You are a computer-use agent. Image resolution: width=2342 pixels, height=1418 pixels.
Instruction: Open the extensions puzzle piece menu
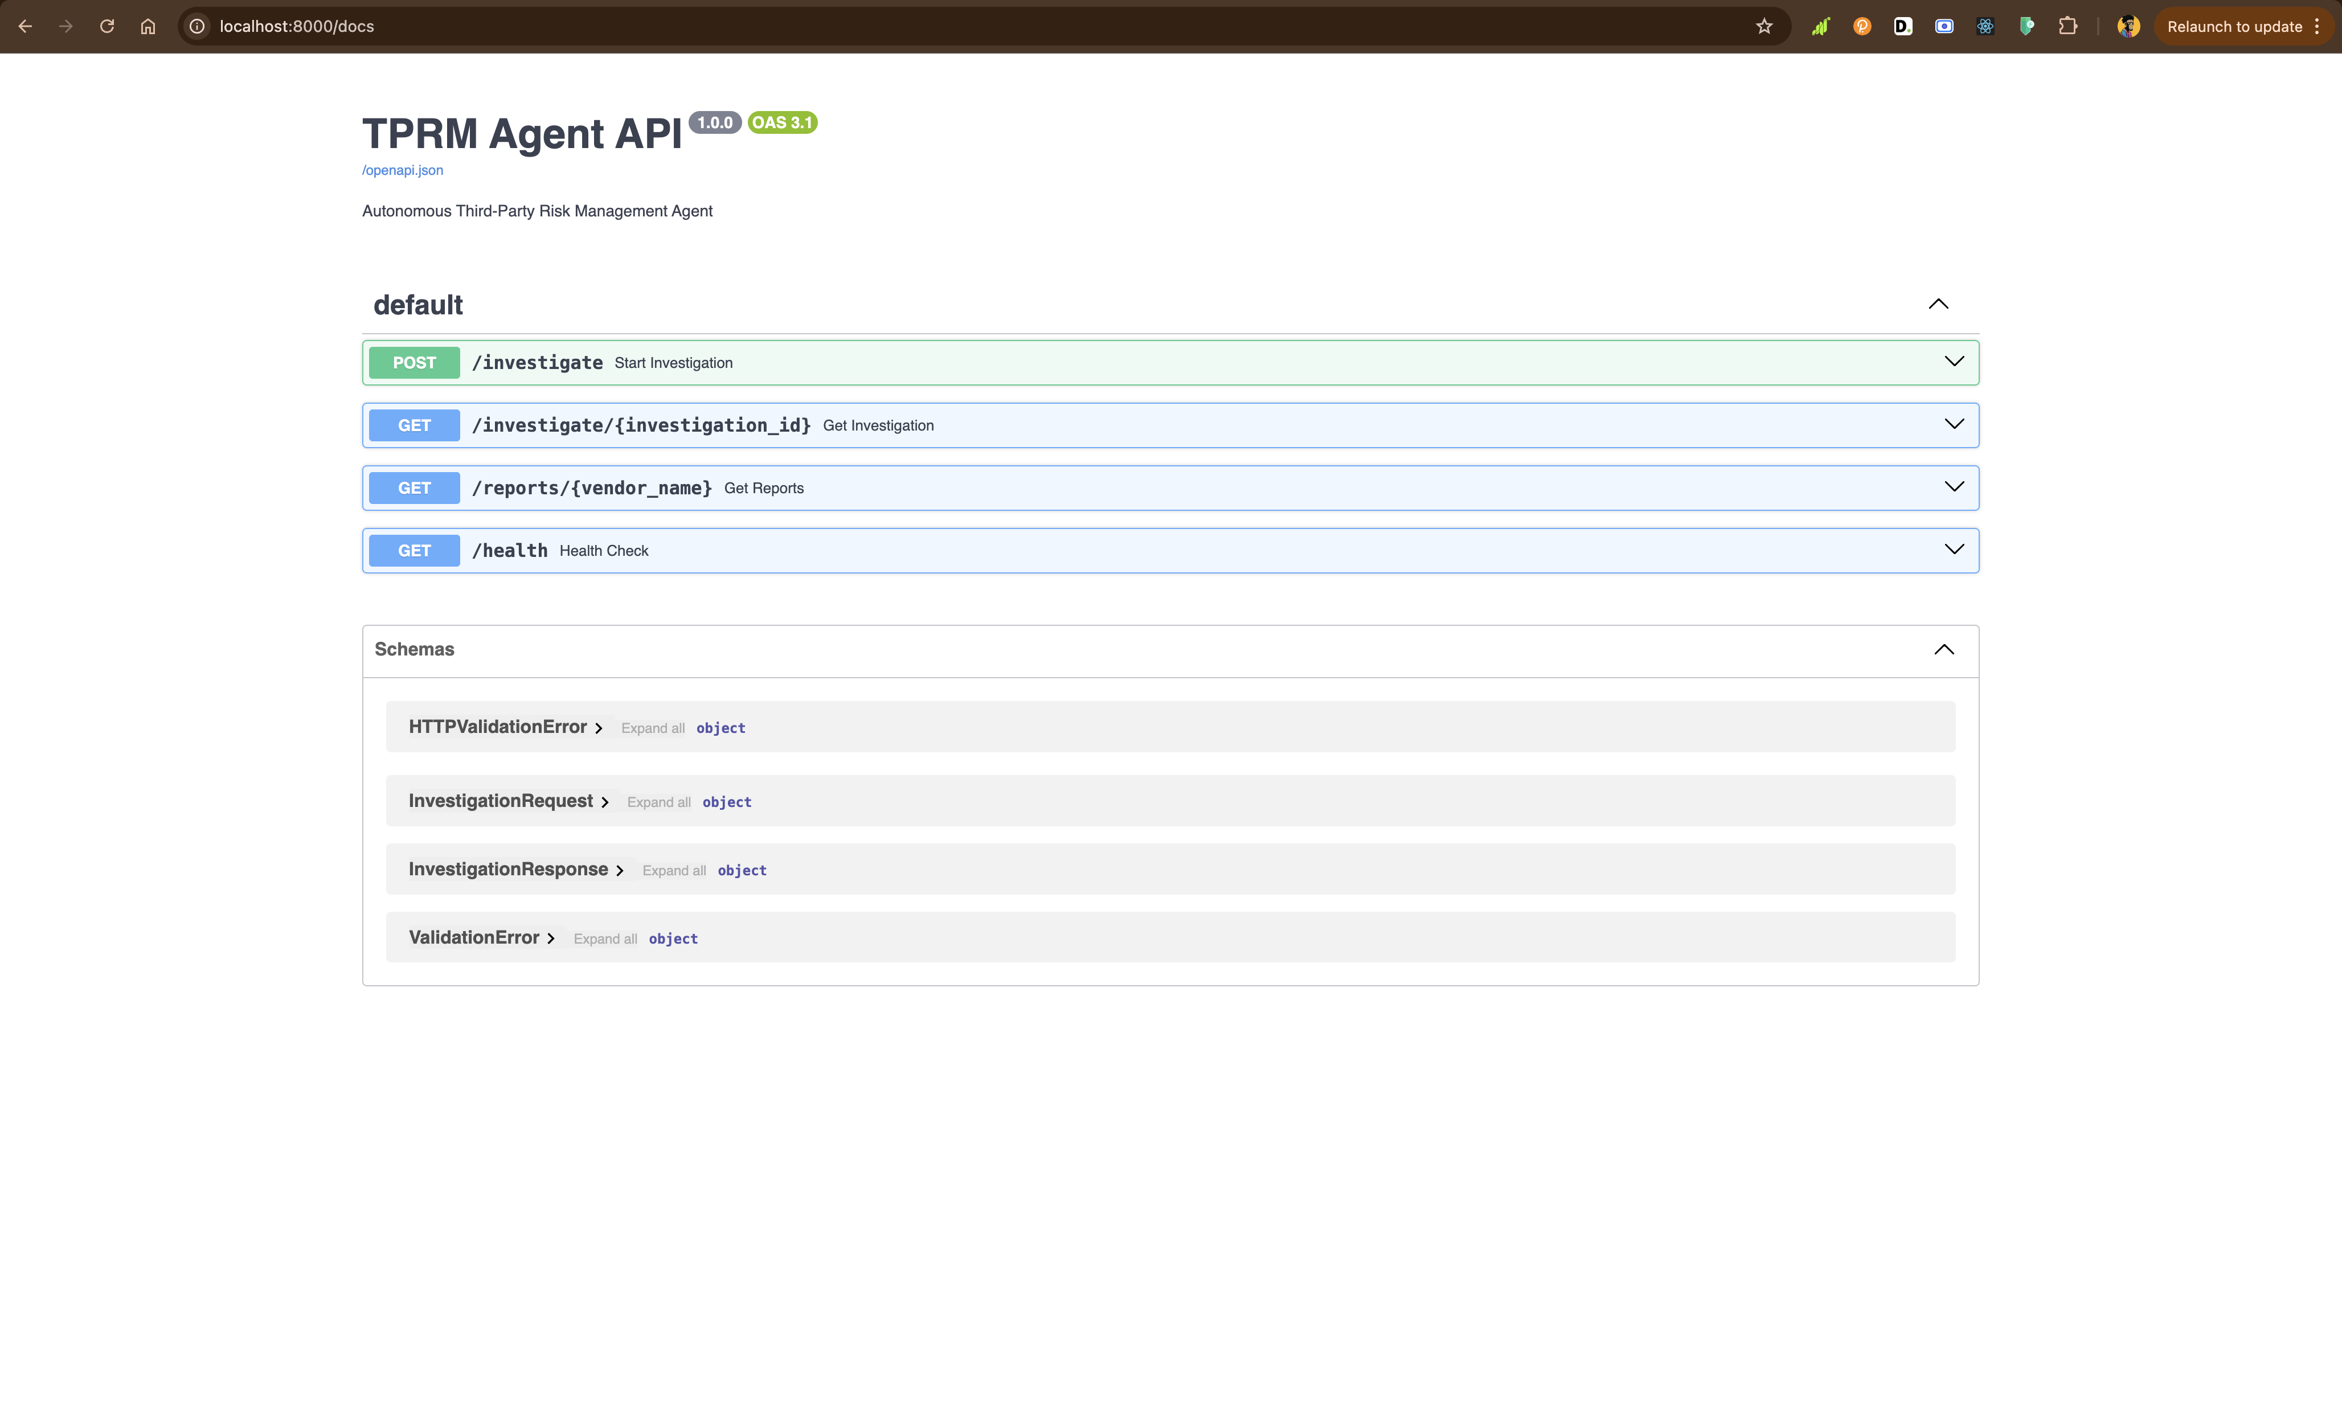[2069, 26]
